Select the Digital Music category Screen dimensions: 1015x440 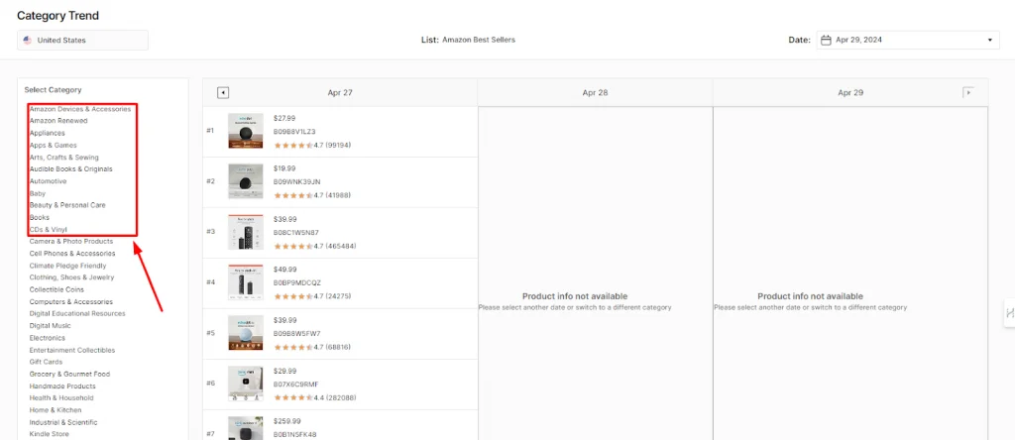[x=50, y=326]
